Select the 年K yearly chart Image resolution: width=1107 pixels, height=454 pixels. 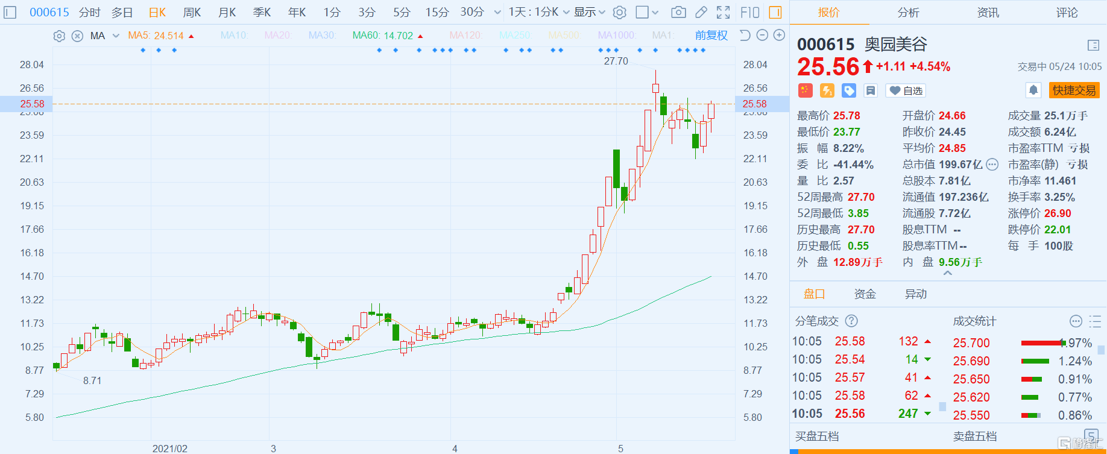pyautogui.click(x=297, y=12)
